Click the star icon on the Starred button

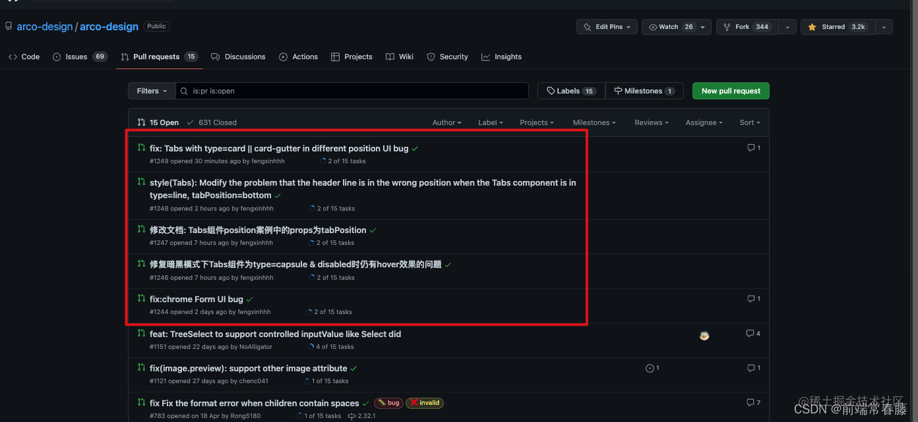tap(812, 26)
